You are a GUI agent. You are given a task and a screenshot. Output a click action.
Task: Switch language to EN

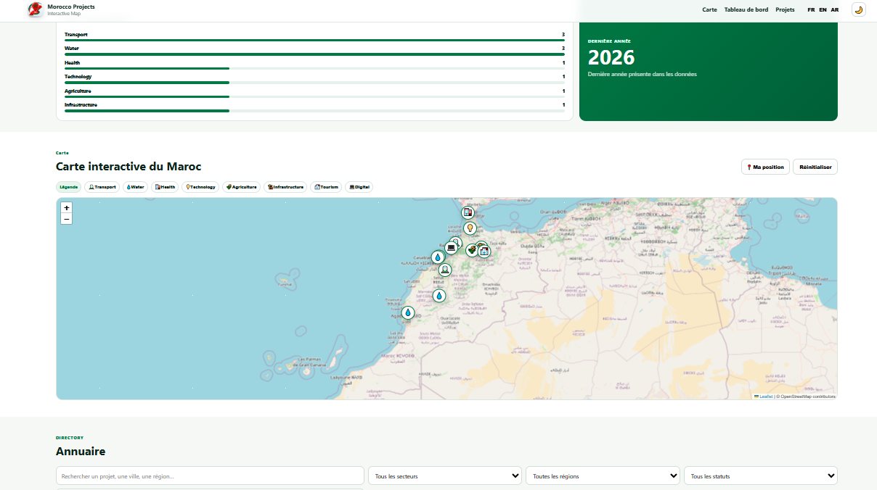coord(823,10)
